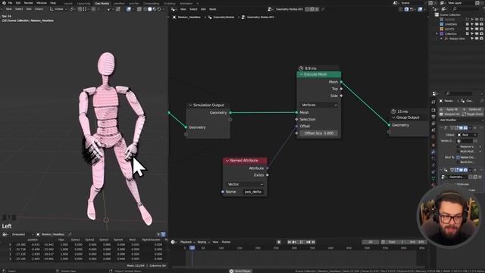Click the Delete All modifiers button
This screenshot has width=485, height=273.
point(473,109)
